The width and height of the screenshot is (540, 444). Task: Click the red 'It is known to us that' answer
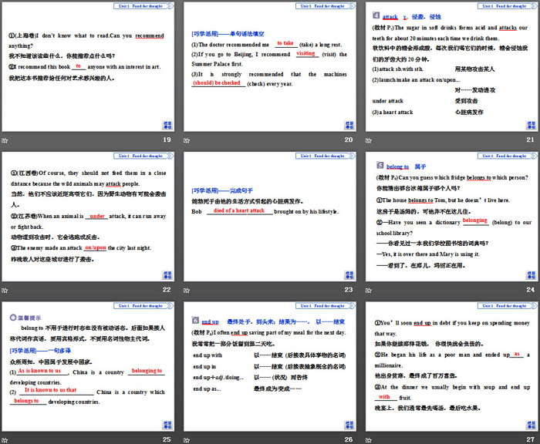pyautogui.click(x=50, y=390)
